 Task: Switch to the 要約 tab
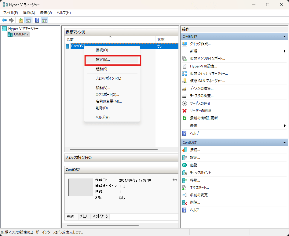tap(70, 216)
